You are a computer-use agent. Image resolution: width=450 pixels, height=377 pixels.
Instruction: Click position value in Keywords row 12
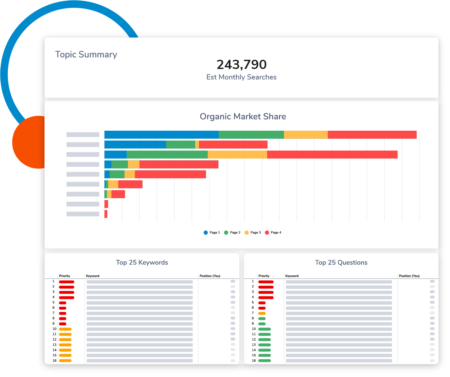pyautogui.click(x=233, y=339)
